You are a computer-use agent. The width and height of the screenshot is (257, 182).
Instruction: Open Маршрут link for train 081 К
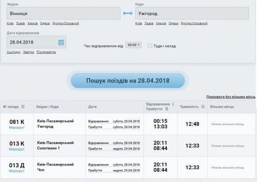[17, 127]
